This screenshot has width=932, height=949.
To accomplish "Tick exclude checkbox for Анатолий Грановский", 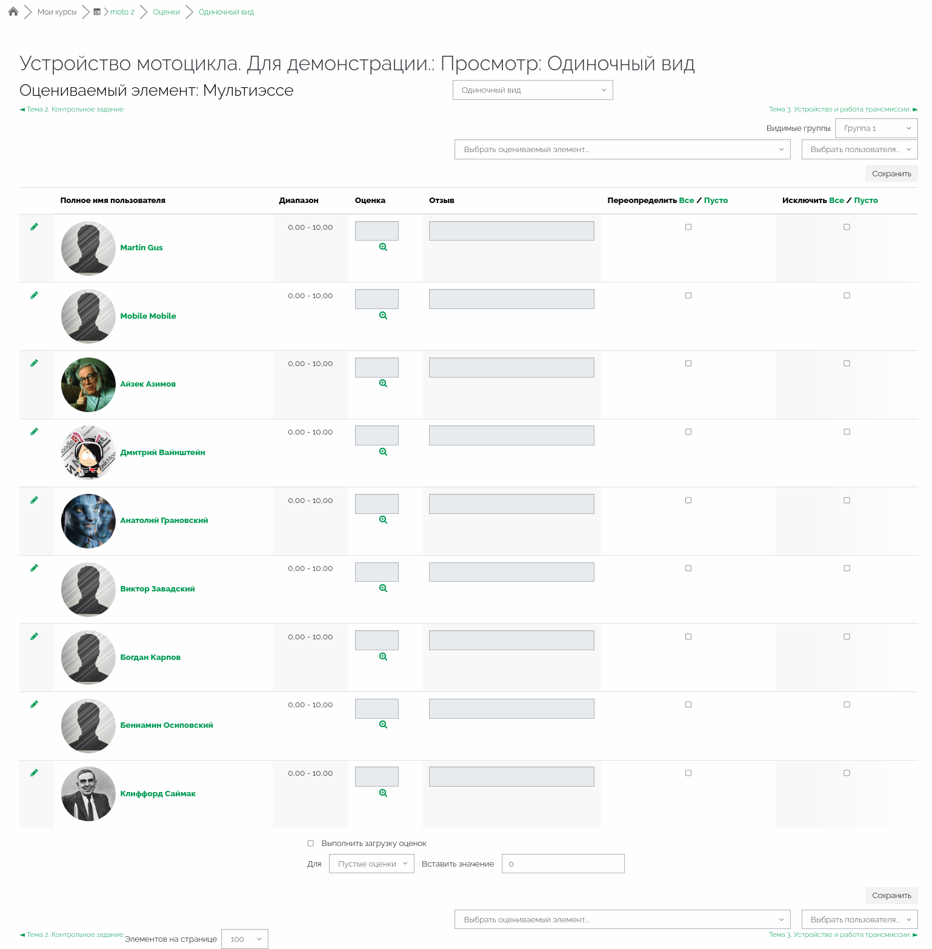I will pyautogui.click(x=847, y=501).
